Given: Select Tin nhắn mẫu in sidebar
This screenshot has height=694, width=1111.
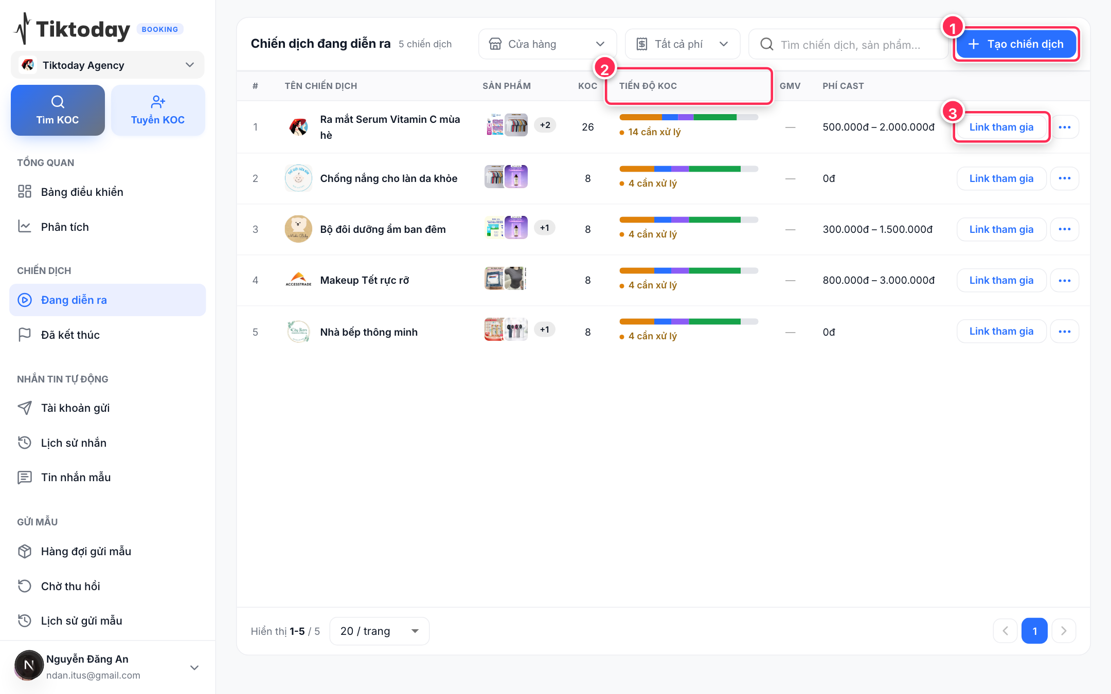Looking at the screenshot, I should tap(107, 477).
